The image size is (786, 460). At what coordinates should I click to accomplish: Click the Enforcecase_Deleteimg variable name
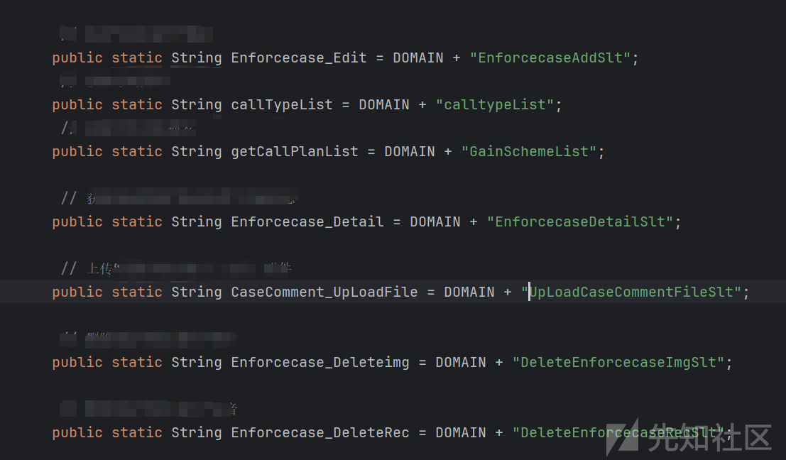click(320, 362)
